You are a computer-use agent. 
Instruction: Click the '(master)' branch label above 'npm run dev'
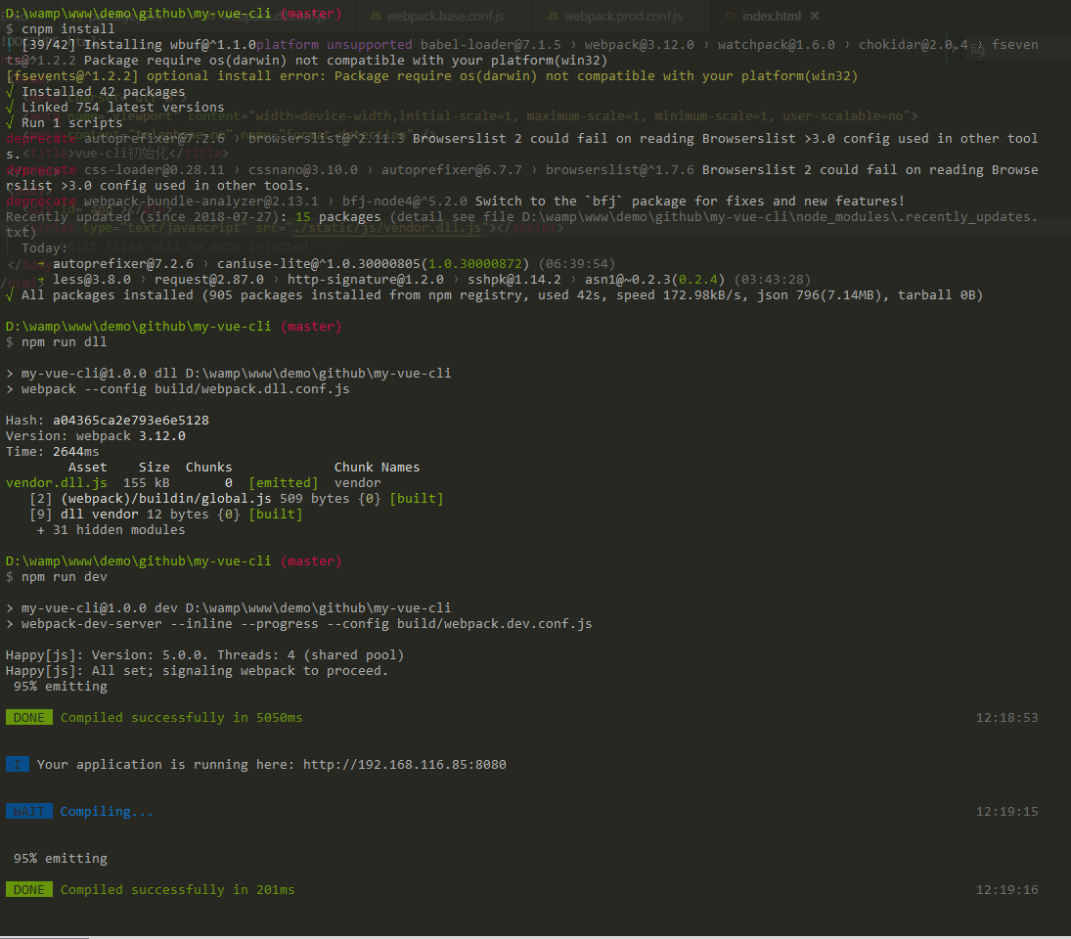[311, 560]
